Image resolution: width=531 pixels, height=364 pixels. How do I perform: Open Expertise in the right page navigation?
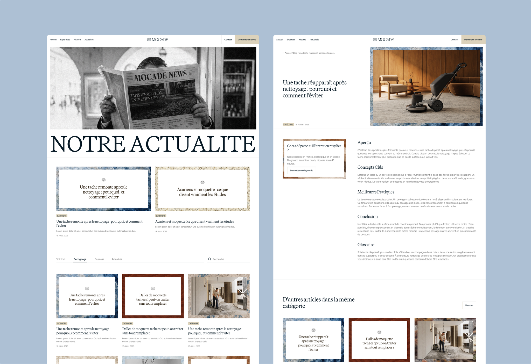(x=291, y=40)
